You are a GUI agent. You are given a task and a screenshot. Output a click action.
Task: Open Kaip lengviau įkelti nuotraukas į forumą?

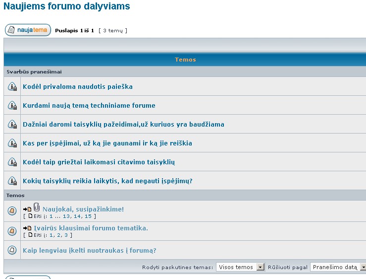[x=89, y=250]
